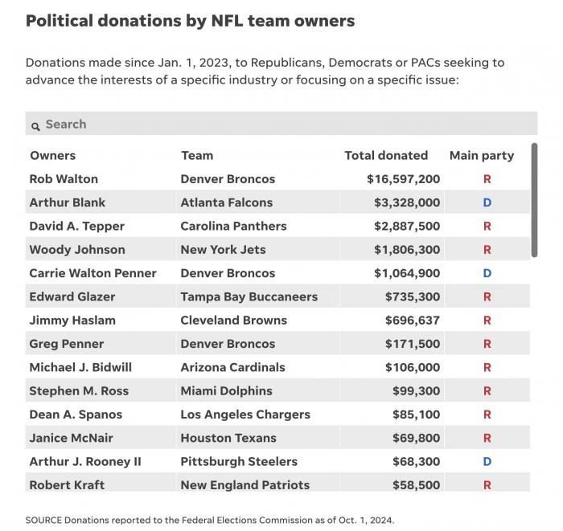Click the Janice McNair owner name
Screen dimensions: 563x531
coord(71,438)
